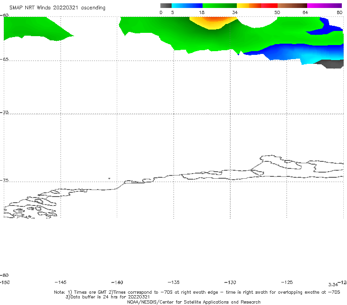Click the longitude label '-145'

(x=60, y=282)
